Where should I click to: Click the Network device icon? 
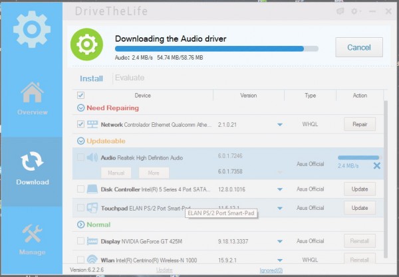(x=92, y=124)
